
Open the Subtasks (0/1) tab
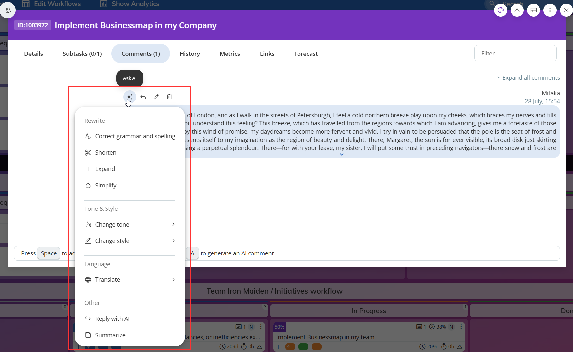point(82,54)
